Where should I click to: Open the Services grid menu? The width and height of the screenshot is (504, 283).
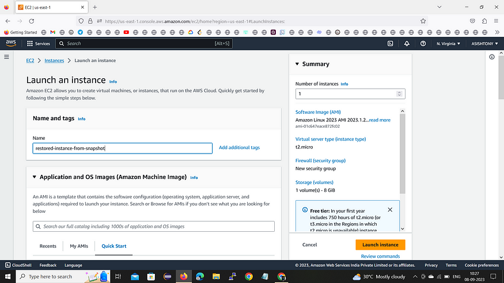[38, 44]
